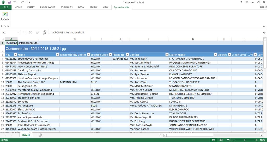The height and width of the screenshot is (142, 267).
Task: Click the Refresh icon in Dynamics NAV ribbon
Action: point(5,14)
